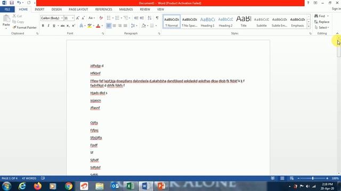This screenshot has width=341, height=191.
Task: Open Change Case dropdown
Action: pos(92,18)
